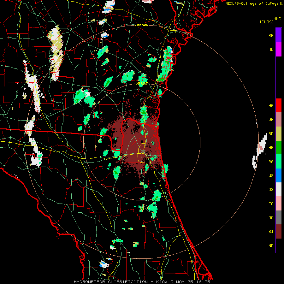This screenshot has height=284, width=284.
Task: Click the DS legend label
Action: pyautogui.click(x=271, y=189)
